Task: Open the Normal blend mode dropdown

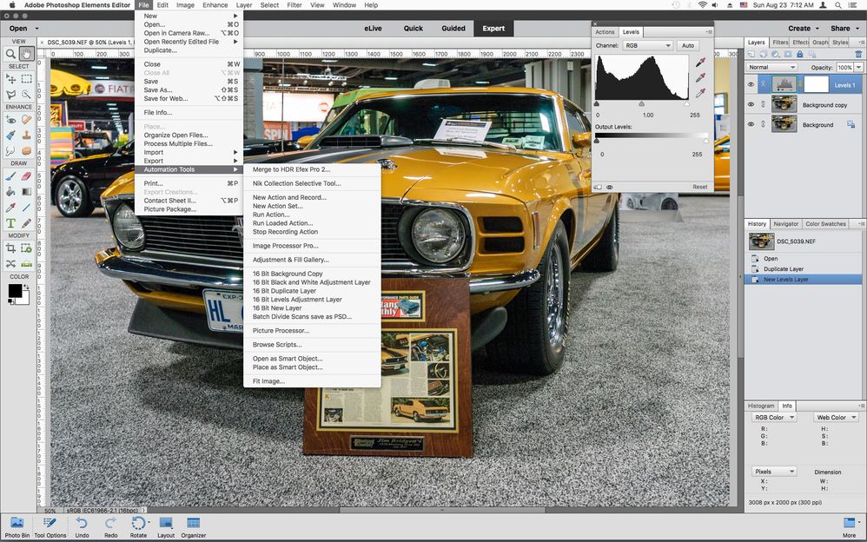Action: (771, 67)
